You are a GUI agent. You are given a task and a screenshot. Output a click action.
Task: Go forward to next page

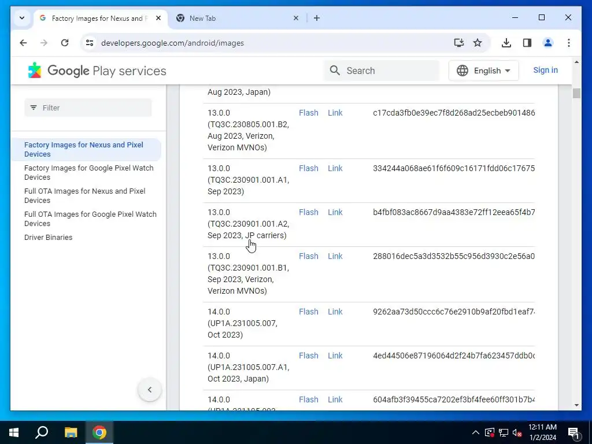click(x=44, y=43)
